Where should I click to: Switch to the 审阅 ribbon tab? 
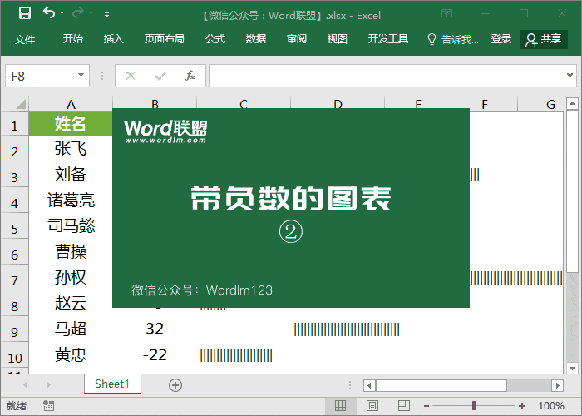(297, 38)
